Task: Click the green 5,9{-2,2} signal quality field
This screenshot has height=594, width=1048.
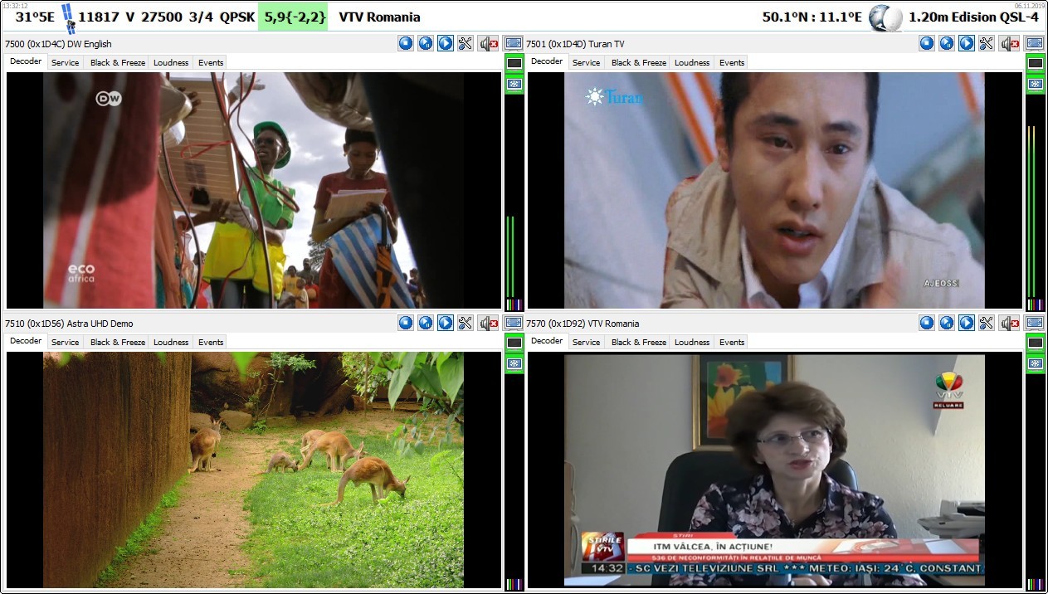Action: point(295,17)
